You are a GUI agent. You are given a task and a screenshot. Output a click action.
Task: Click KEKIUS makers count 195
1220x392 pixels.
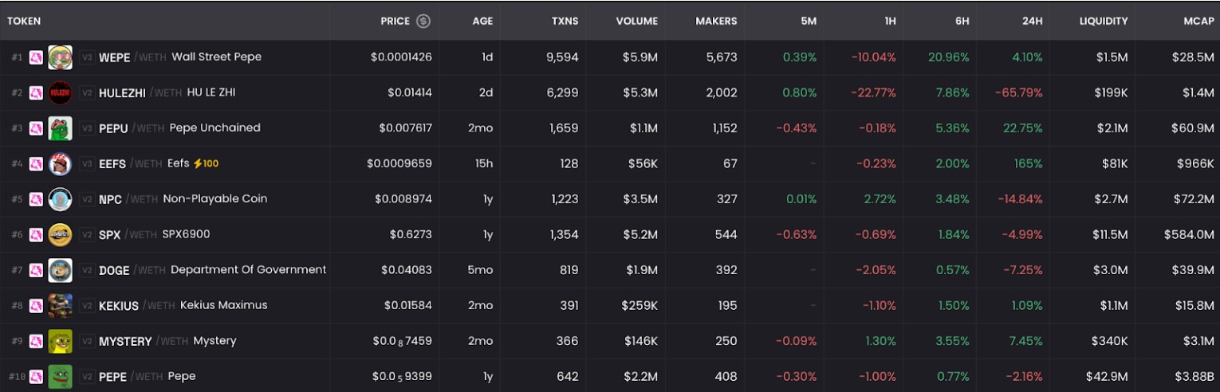point(726,305)
